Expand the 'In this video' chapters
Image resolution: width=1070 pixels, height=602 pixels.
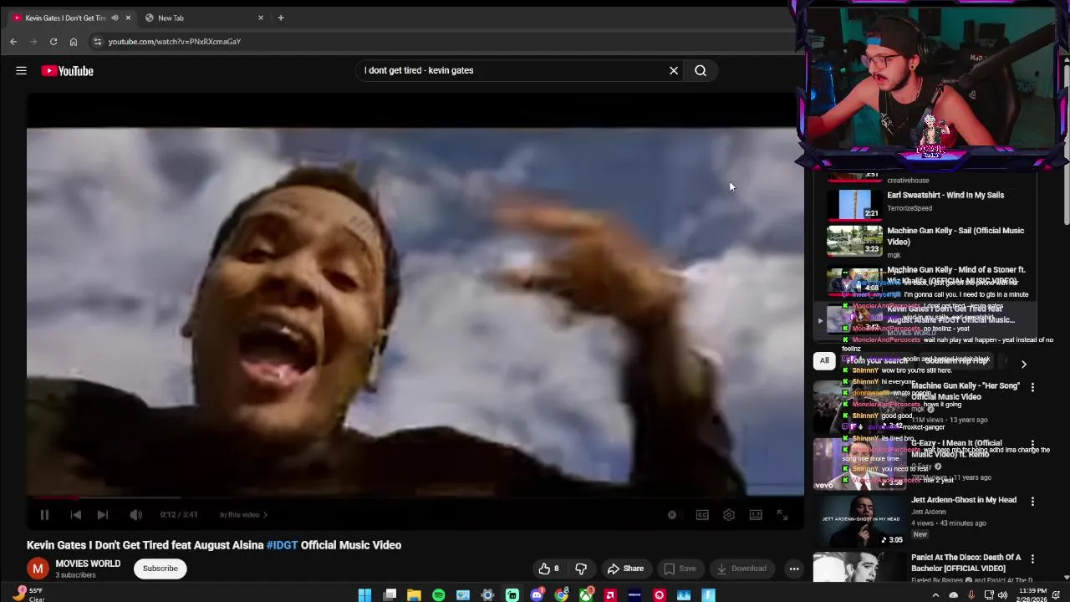tap(243, 515)
